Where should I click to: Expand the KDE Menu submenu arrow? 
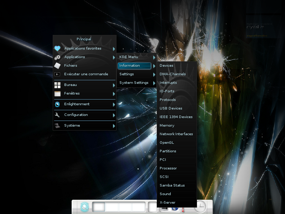pyautogui.click(x=154, y=57)
